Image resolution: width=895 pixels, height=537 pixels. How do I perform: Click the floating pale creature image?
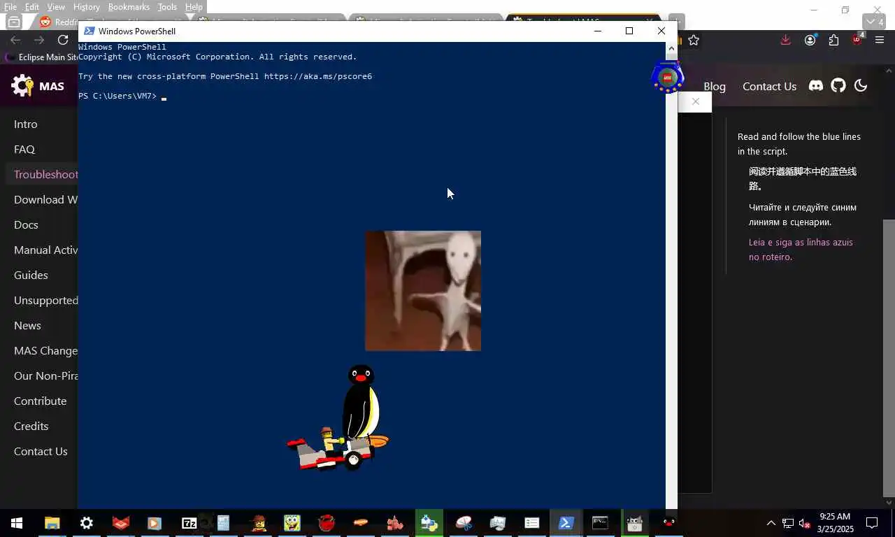[x=423, y=291]
